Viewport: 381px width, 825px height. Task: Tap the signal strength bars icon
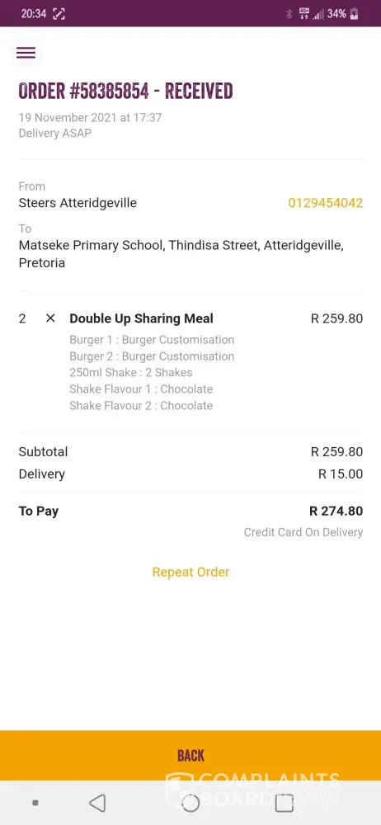pyautogui.click(x=317, y=14)
